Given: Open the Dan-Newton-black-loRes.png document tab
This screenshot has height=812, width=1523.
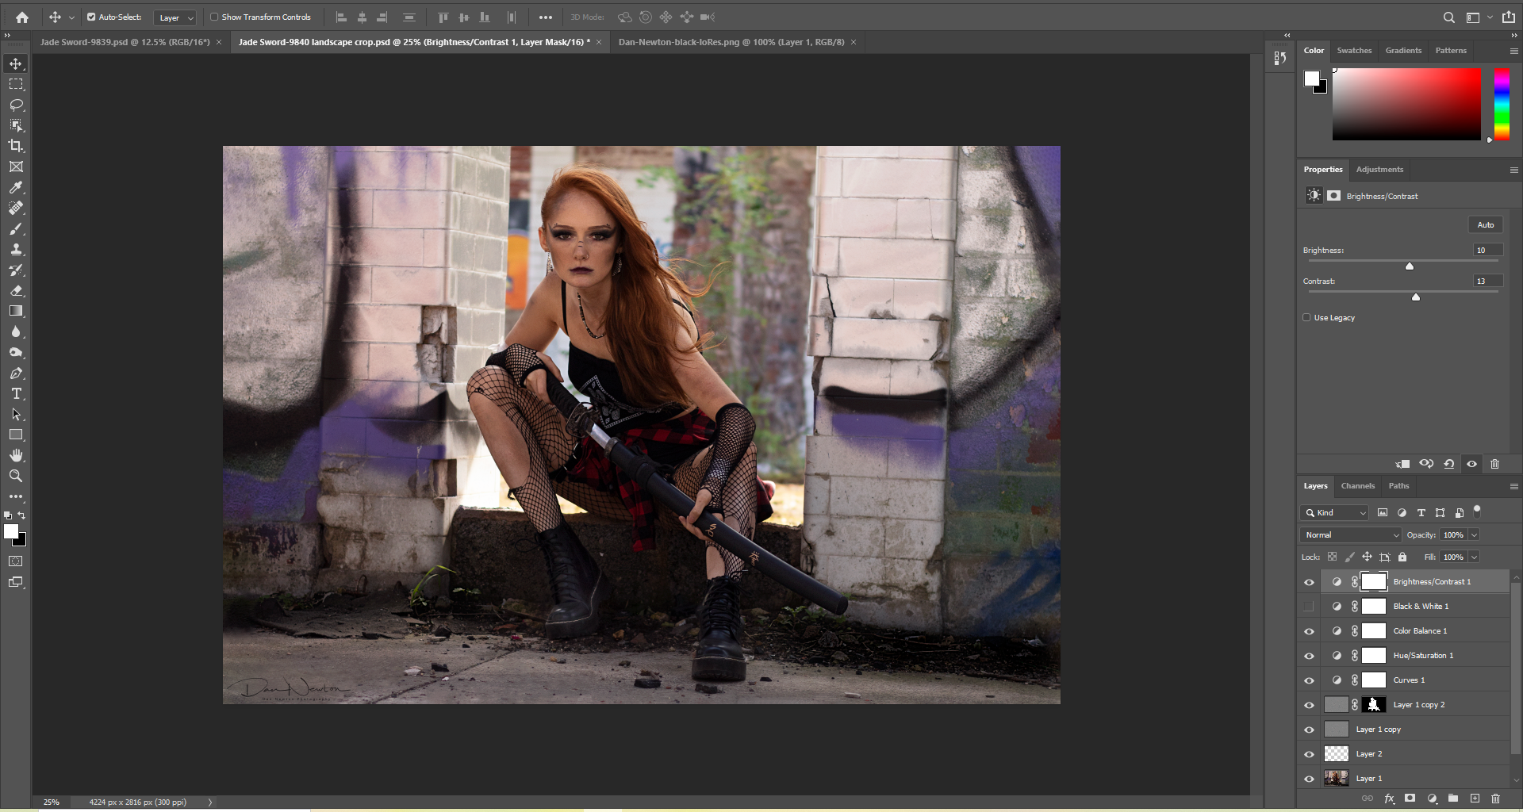Looking at the screenshot, I should [x=731, y=42].
